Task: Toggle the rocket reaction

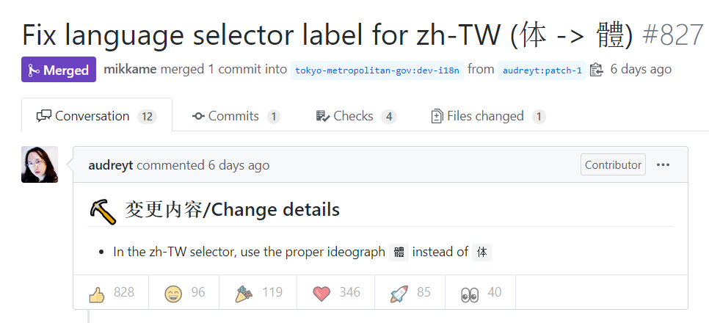Action: click(410, 292)
